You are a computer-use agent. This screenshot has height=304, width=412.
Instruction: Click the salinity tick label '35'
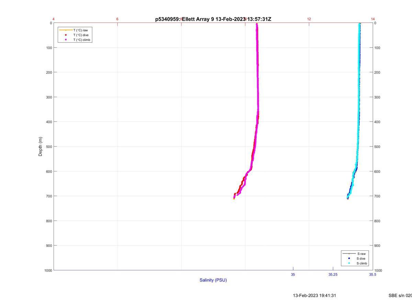click(293, 274)
